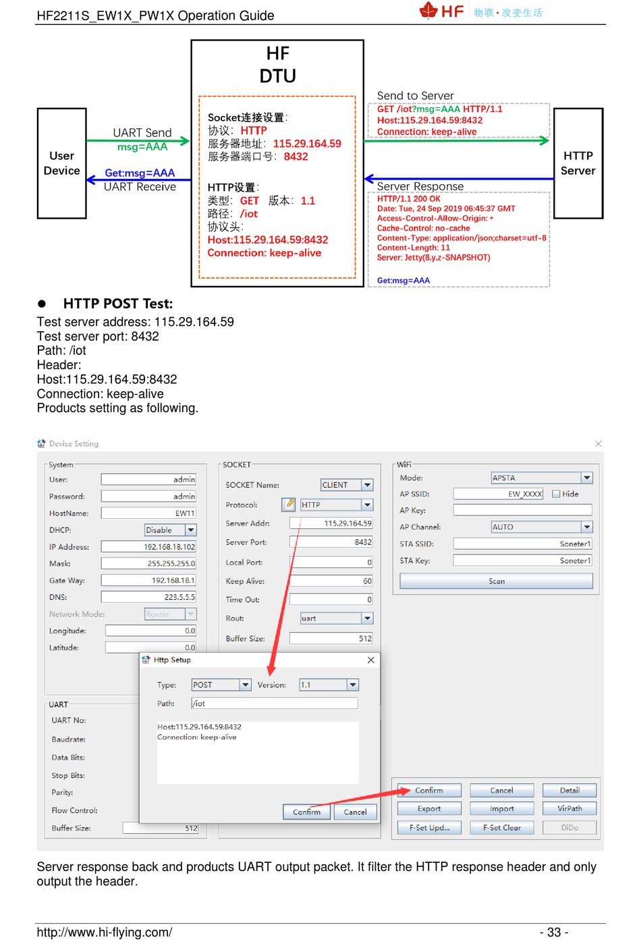
Task: Focus the User field containing admin
Action: coord(148,480)
